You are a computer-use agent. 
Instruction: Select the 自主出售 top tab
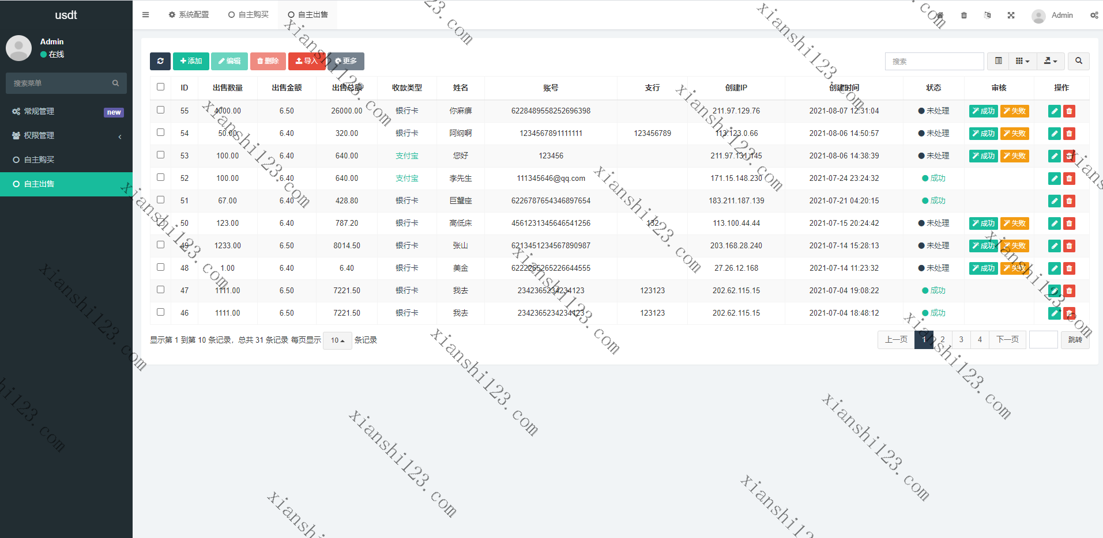point(308,15)
